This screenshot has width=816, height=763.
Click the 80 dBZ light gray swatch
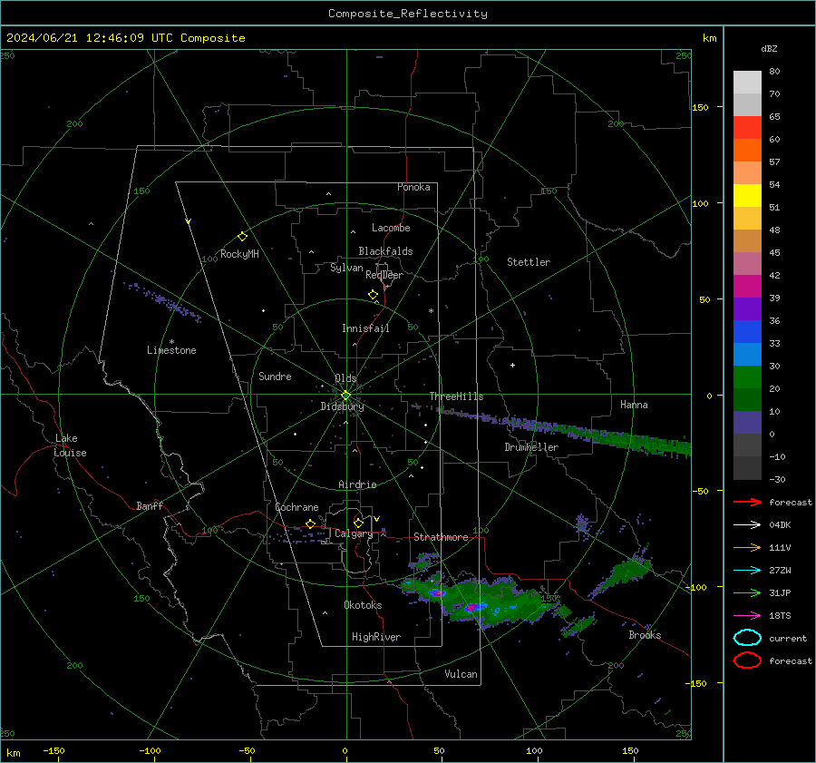click(x=747, y=82)
